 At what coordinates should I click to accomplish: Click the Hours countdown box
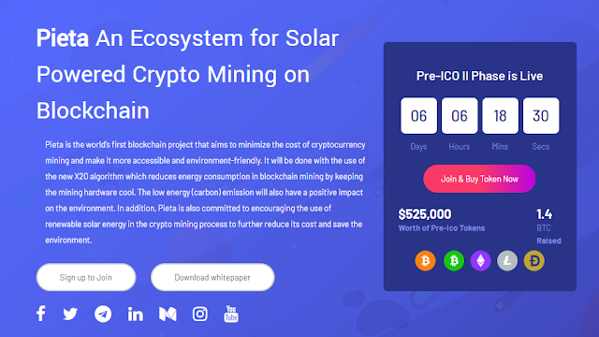coord(460,116)
